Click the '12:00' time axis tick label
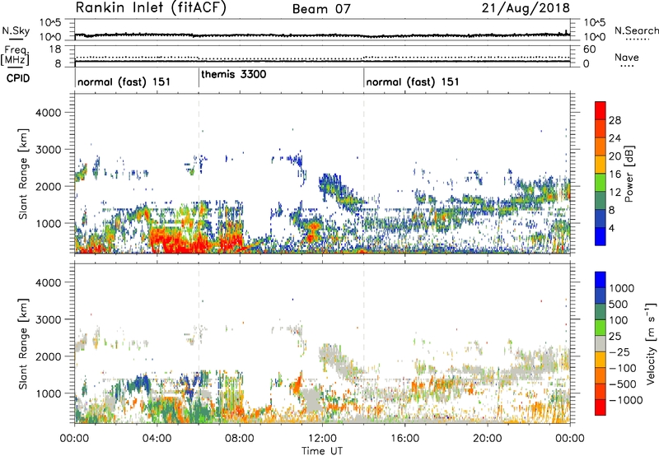This screenshot has height=456, width=659. coord(322,439)
